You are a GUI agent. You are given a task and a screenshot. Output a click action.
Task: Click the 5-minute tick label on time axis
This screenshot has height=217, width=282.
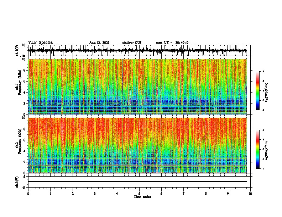click(x=139, y=194)
